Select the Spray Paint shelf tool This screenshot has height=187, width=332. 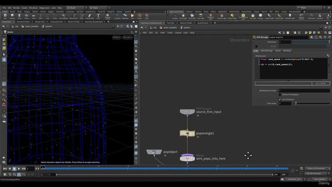pos(90,16)
